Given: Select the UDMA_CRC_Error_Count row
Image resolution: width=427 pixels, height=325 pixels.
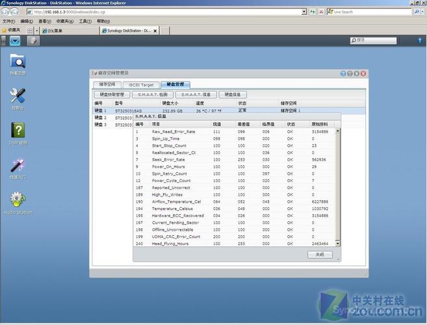Looking at the screenshot, I should [234, 237].
